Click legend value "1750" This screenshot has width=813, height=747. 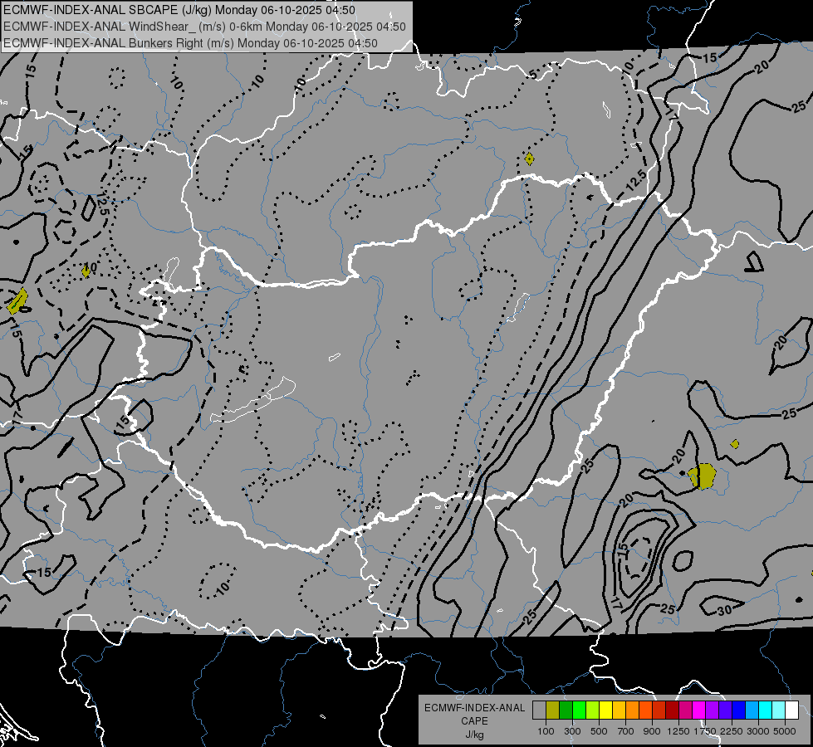(705, 731)
